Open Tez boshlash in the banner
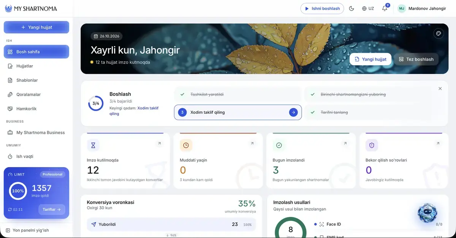The width and height of the screenshot is (456, 238). pyautogui.click(x=416, y=59)
